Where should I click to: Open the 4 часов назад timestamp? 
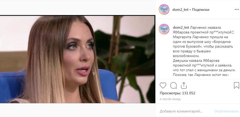pos(170,99)
